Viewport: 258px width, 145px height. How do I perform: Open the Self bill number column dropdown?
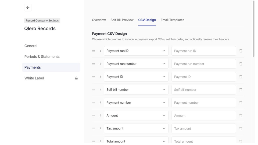(x=136, y=90)
